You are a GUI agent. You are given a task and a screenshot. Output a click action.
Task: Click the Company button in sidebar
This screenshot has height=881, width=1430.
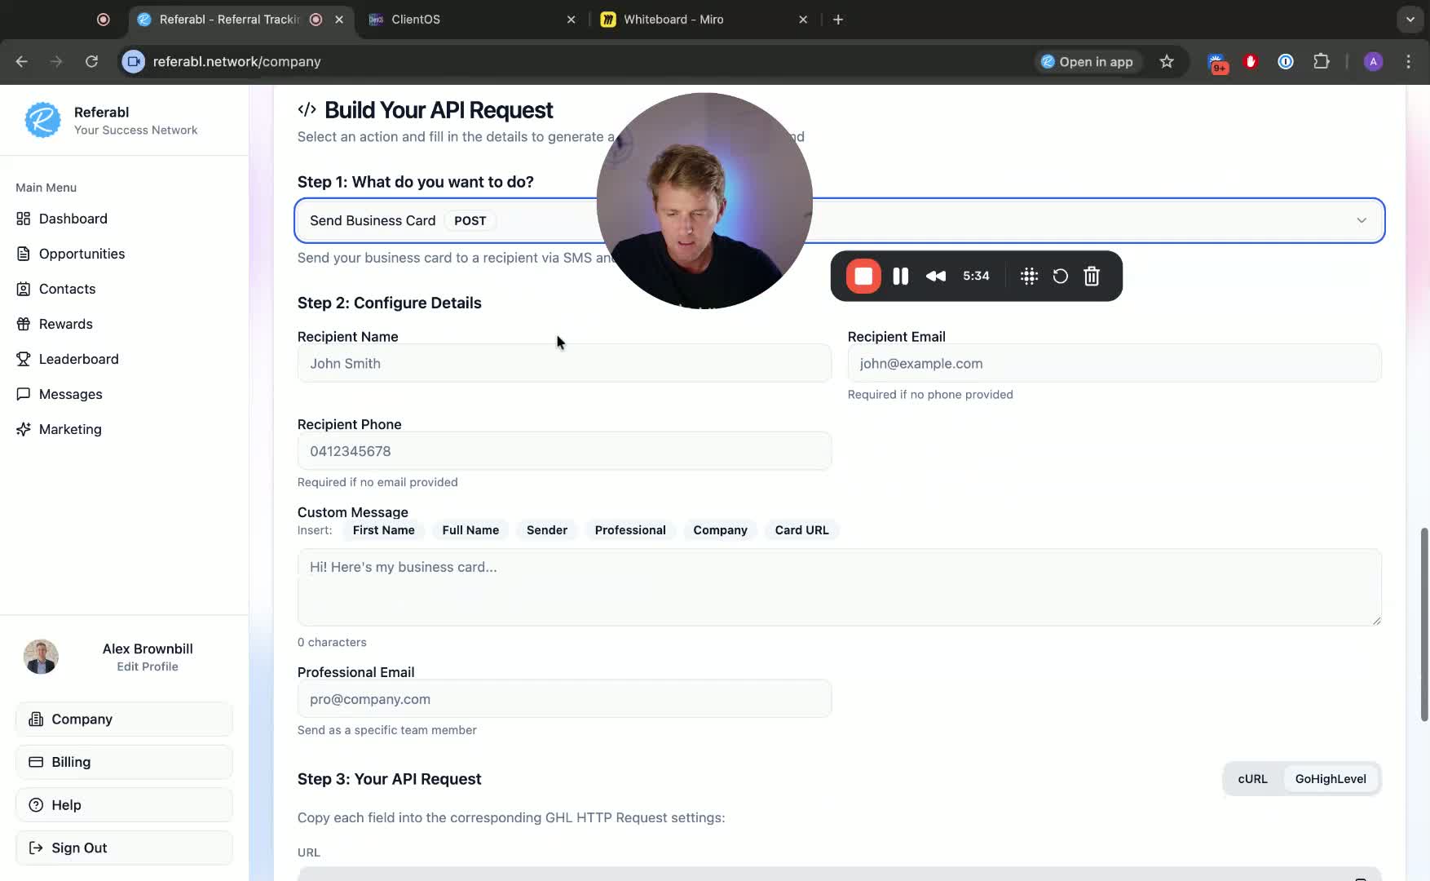tap(124, 719)
